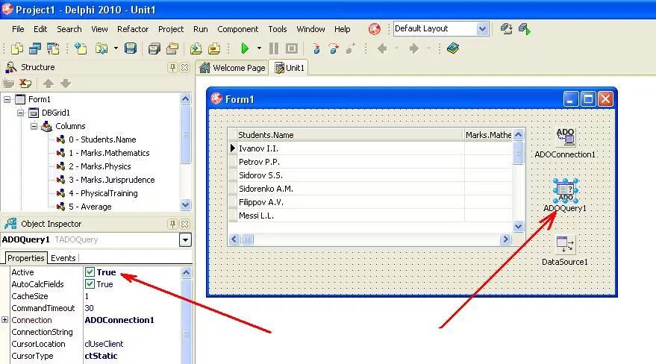The width and height of the screenshot is (656, 364).
Task: Click the Set Debug Desktop icon
Action: 524,29
